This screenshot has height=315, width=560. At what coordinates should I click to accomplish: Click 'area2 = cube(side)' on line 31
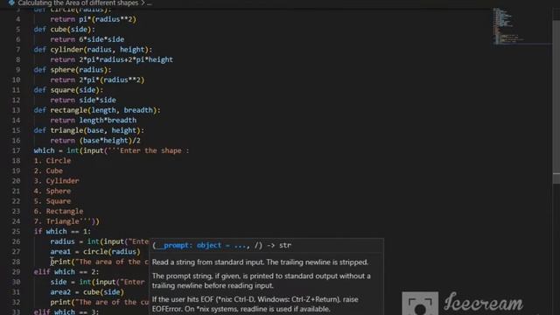point(87,292)
